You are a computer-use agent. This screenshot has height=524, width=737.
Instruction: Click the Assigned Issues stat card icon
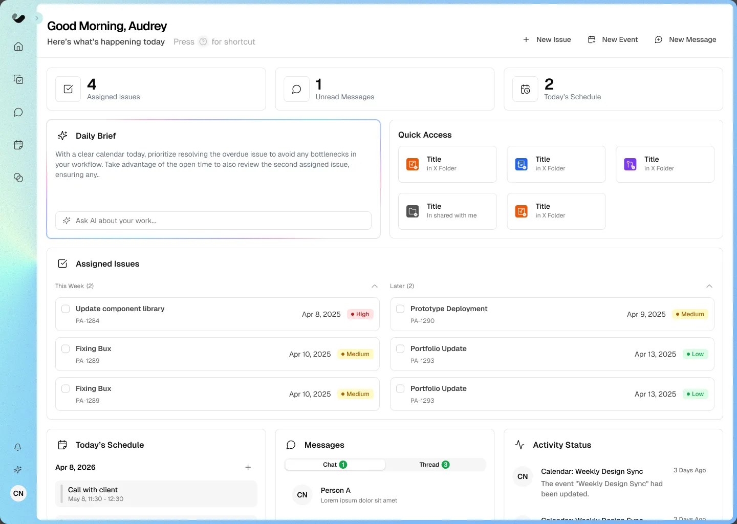(x=68, y=89)
